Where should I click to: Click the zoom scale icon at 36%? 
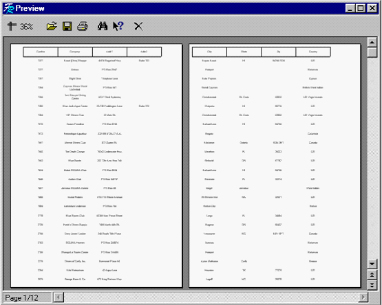12,26
